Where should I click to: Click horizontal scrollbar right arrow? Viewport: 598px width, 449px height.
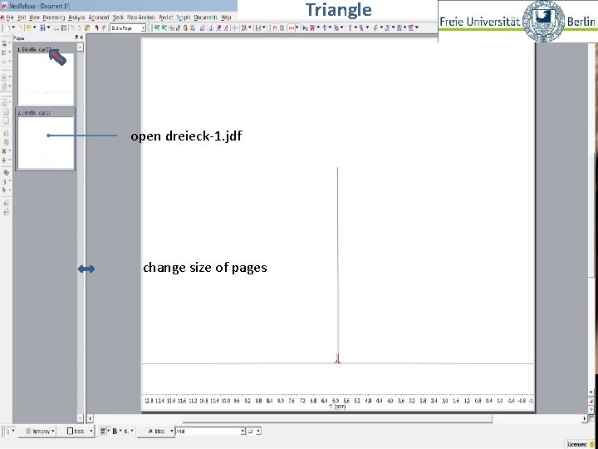[x=585, y=419]
